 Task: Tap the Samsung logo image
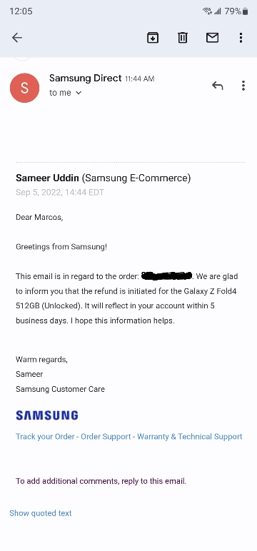(x=46, y=415)
